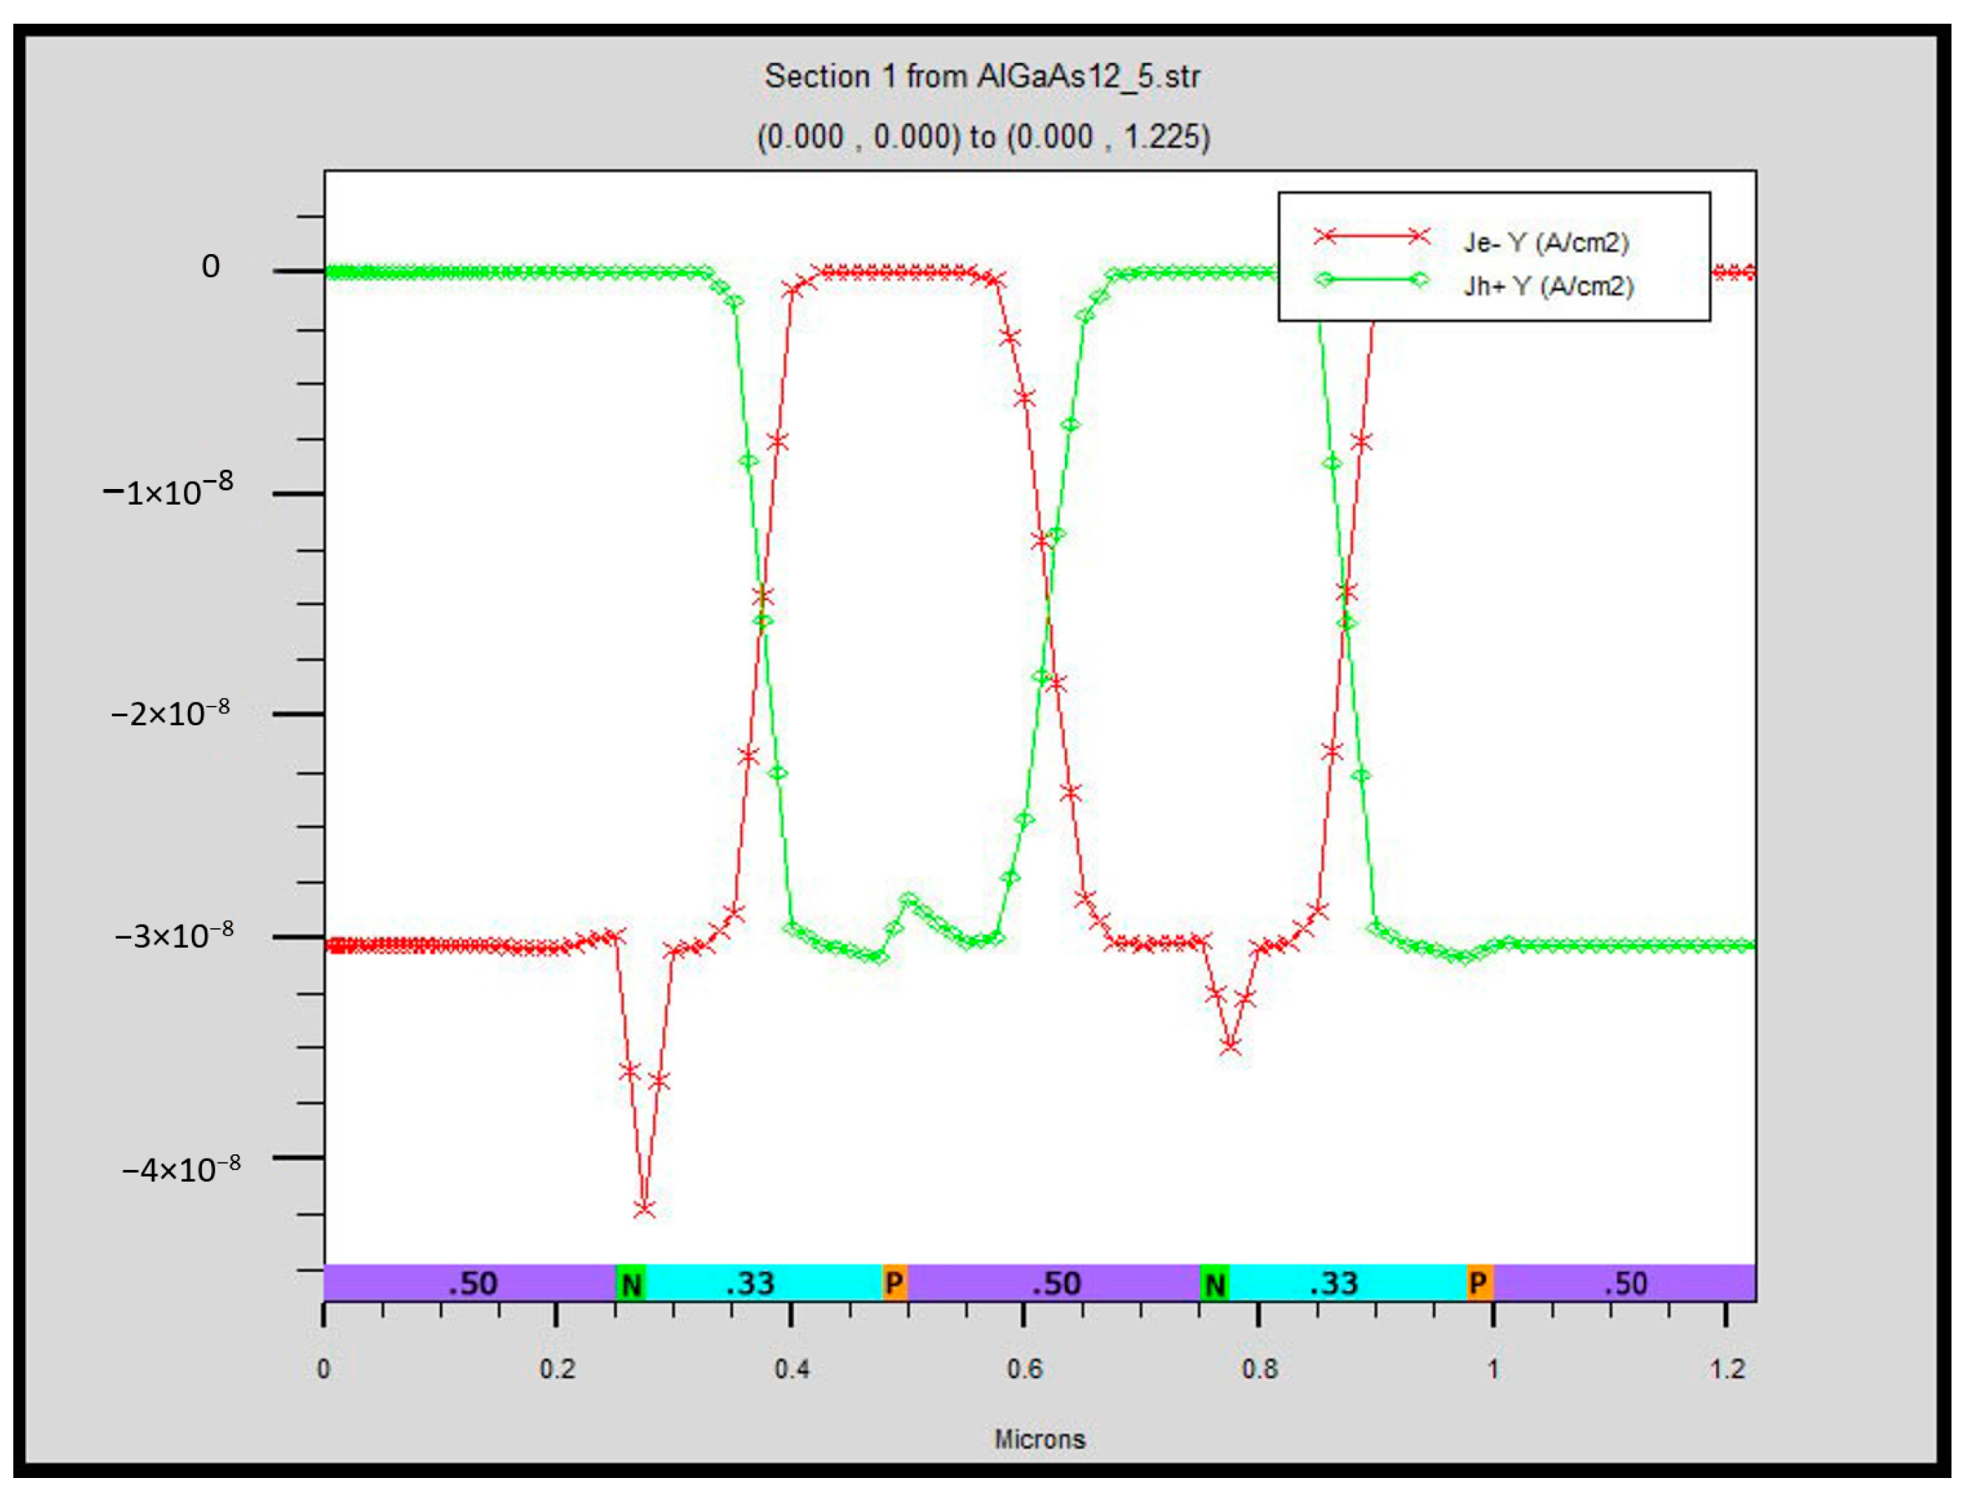
Task: Click the rightmost purple '.50' layer segment
Action: point(1624,1284)
